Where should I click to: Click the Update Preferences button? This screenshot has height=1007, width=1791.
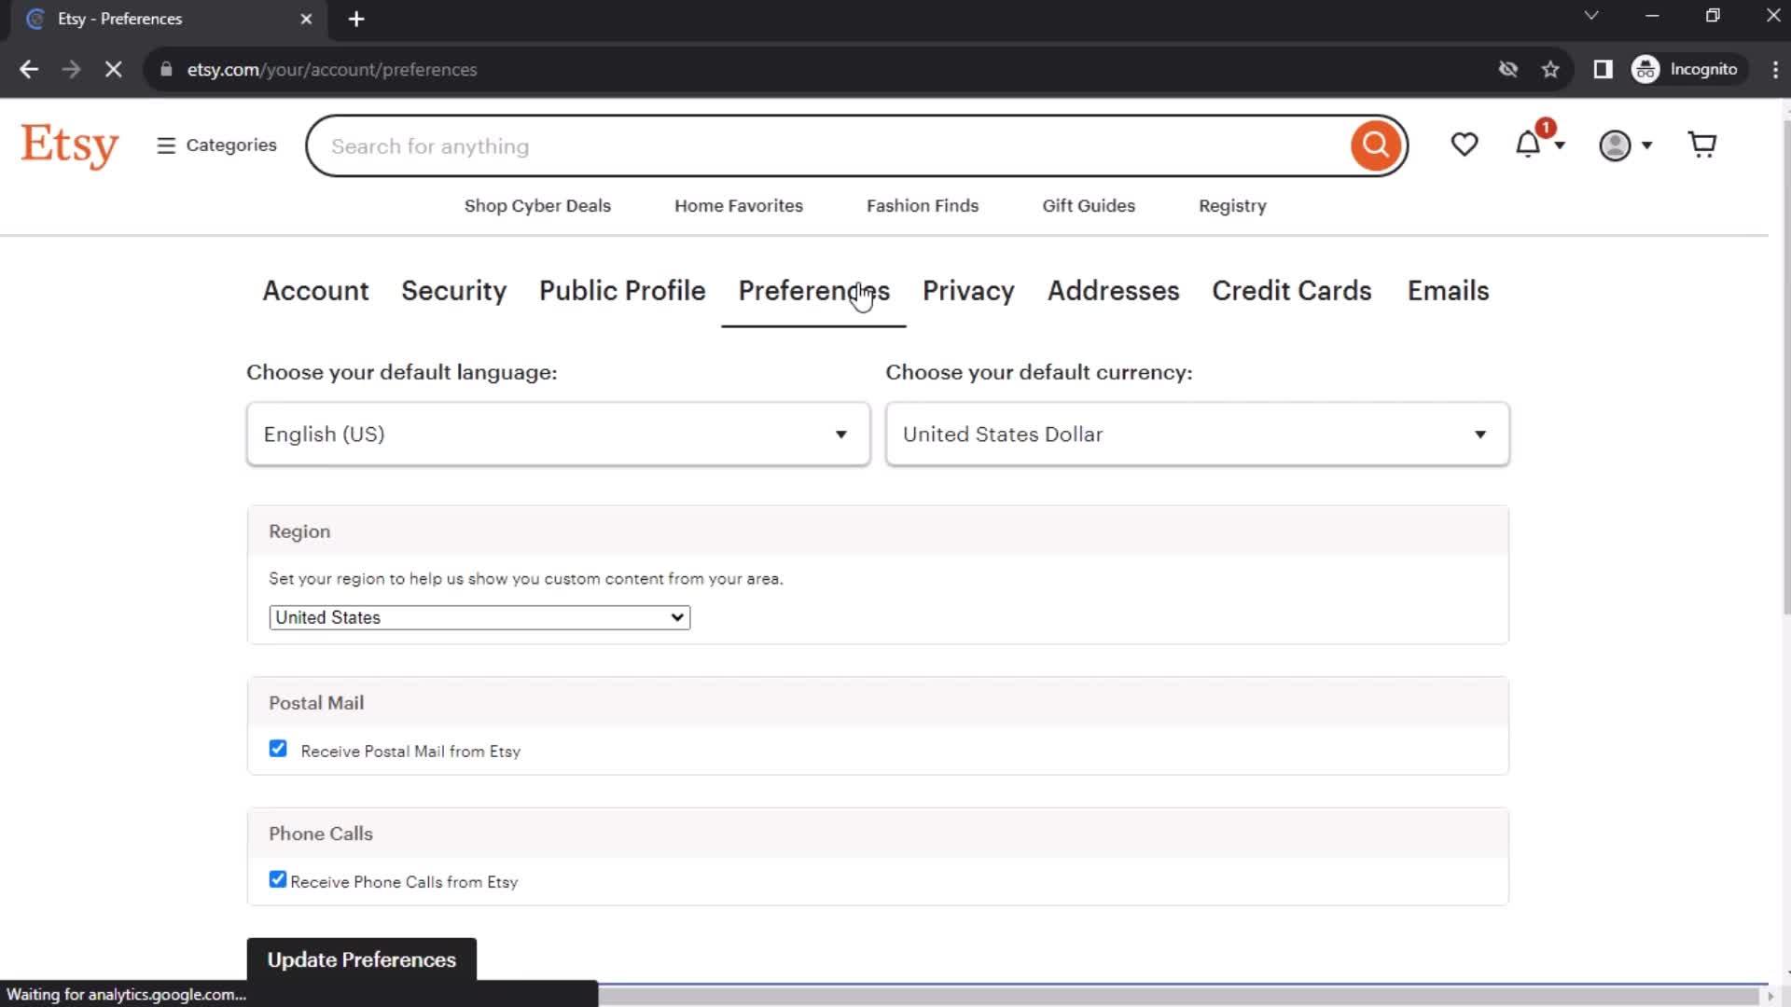tap(360, 960)
